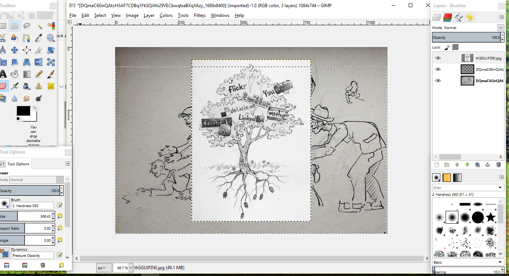
Task: Select the Cage Transform tool
Action: 51,62
